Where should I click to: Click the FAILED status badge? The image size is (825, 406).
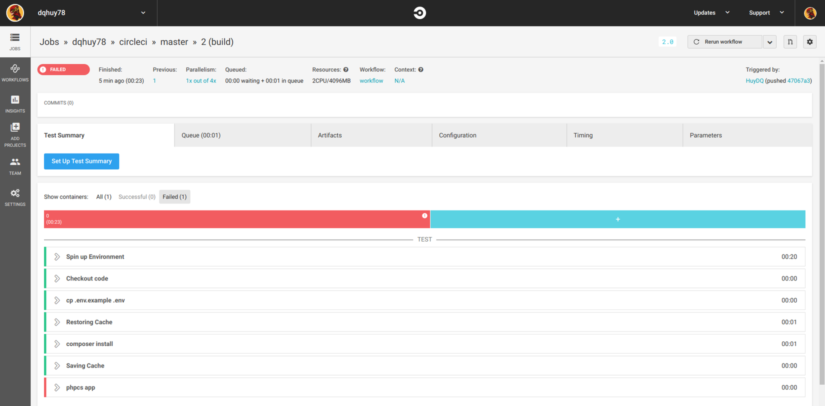click(x=63, y=69)
